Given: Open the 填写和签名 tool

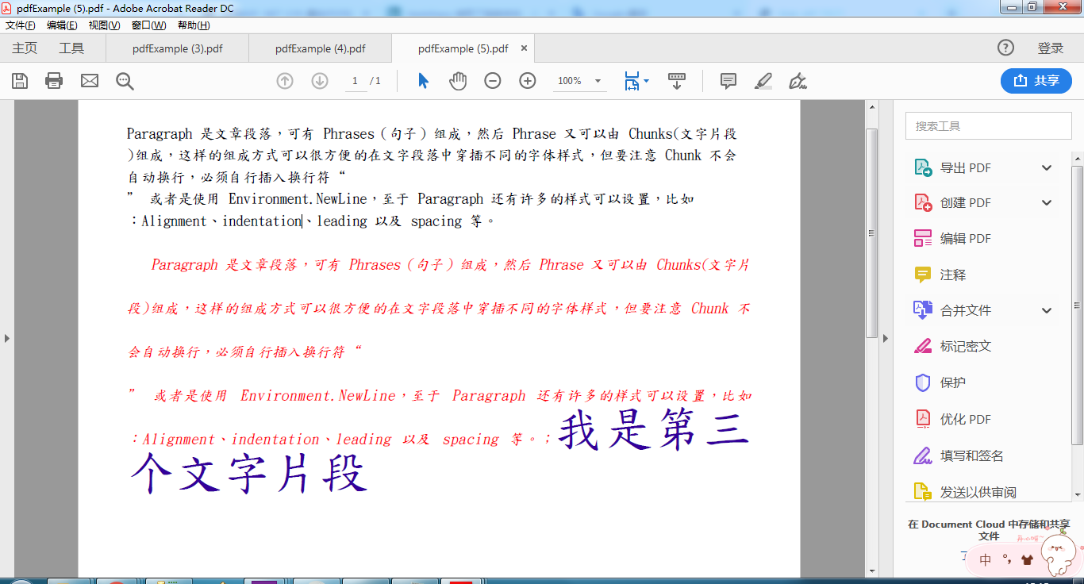Looking at the screenshot, I should 963,455.
